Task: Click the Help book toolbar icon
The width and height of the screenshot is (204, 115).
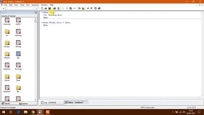Action: pyautogui.click(x=99, y=8)
